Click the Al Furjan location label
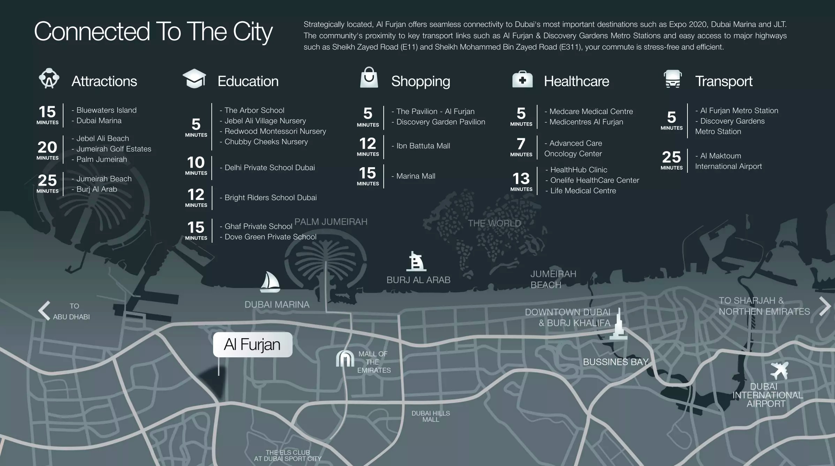The image size is (835, 466). click(x=253, y=344)
